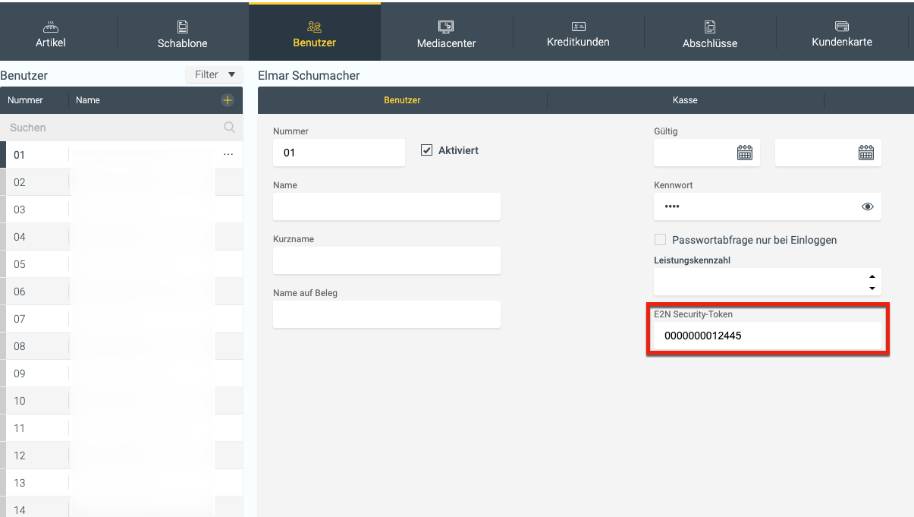Viewport: 914px width, 517px height.
Task: Click the yellow plus add user icon
Action: click(227, 100)
